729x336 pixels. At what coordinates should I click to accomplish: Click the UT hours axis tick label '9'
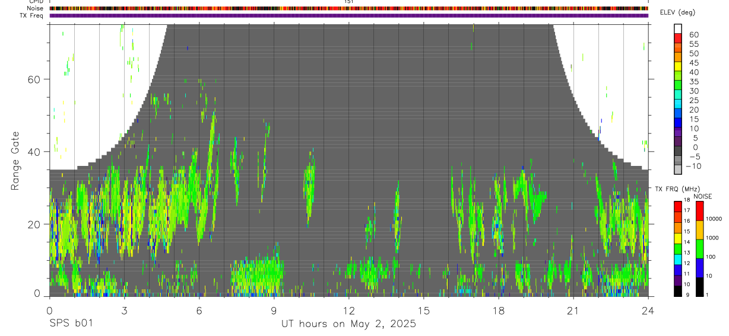[x=274, y=310]
